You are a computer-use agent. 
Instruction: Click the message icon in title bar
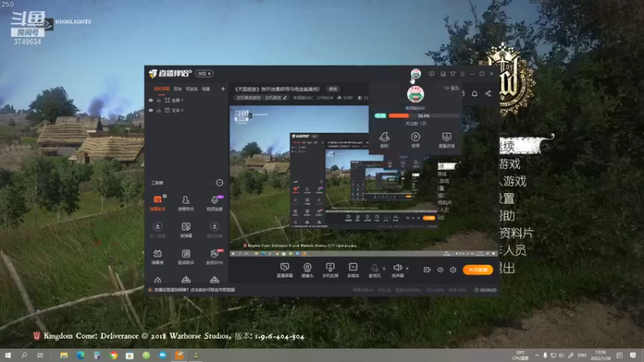431,74
